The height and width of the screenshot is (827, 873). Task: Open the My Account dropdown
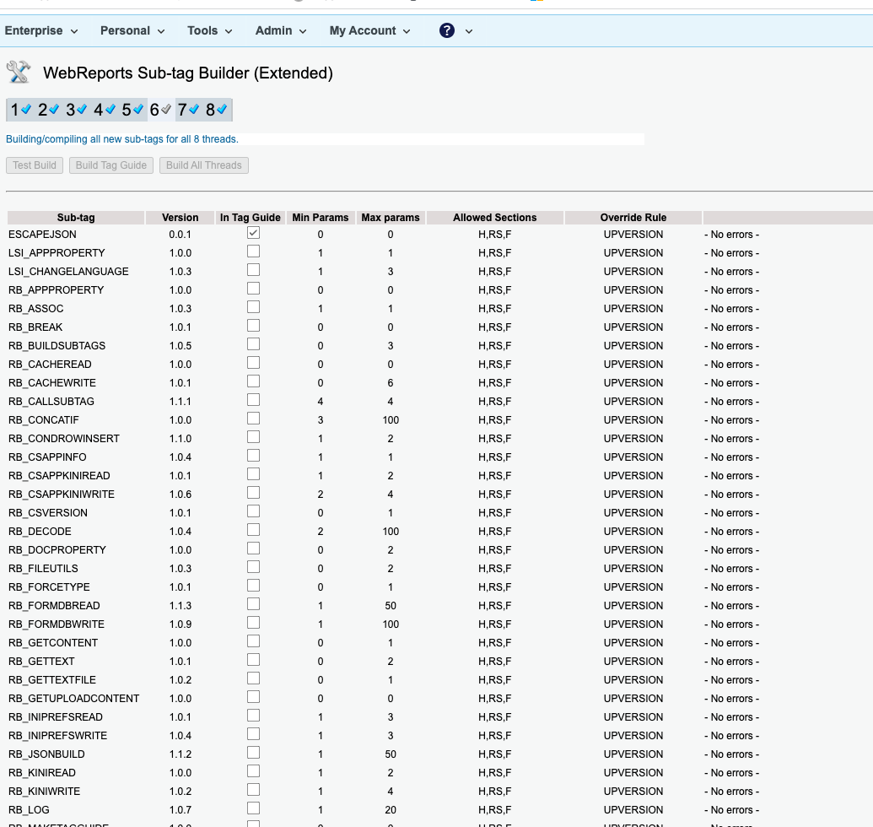click(369, 30)
